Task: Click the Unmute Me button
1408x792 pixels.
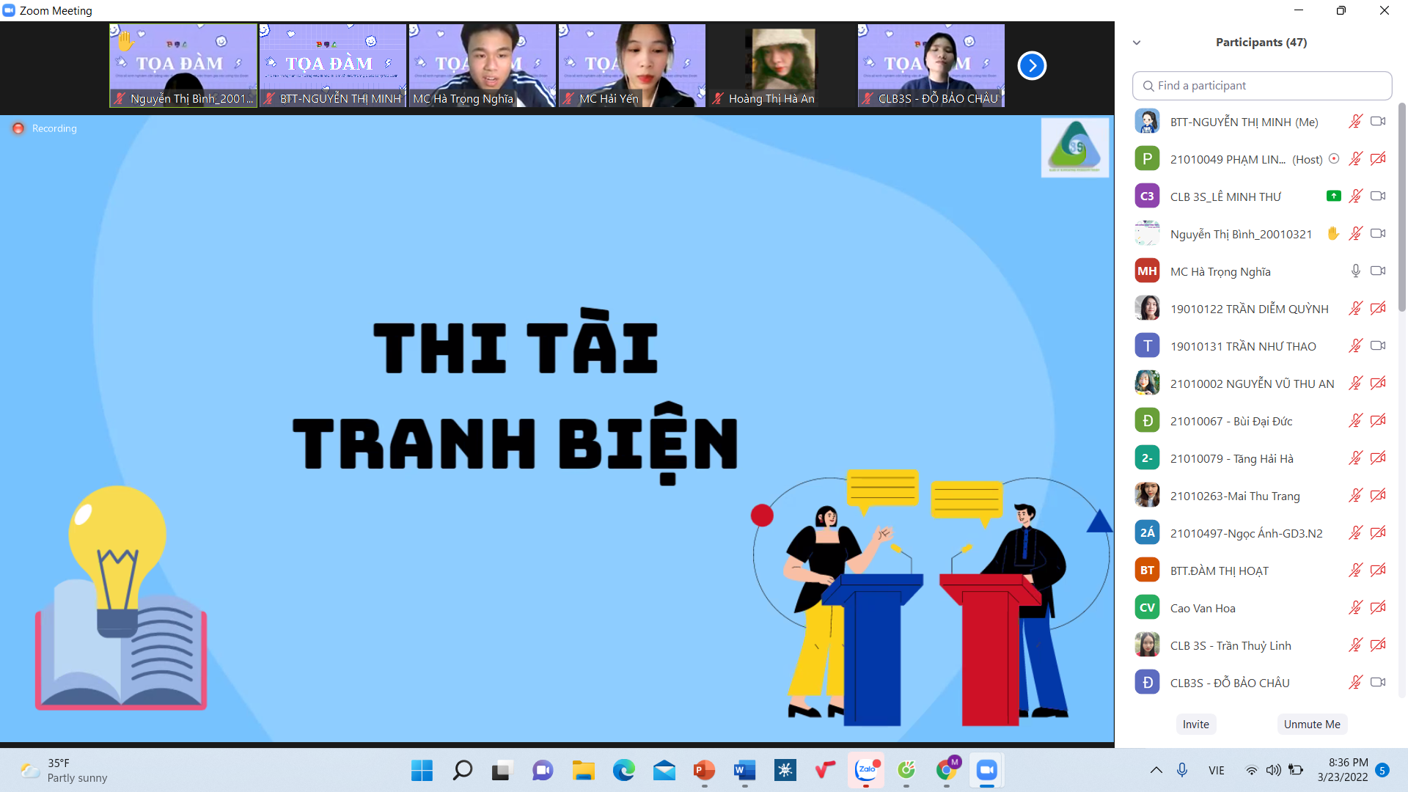Action: tap(1311, 724)
